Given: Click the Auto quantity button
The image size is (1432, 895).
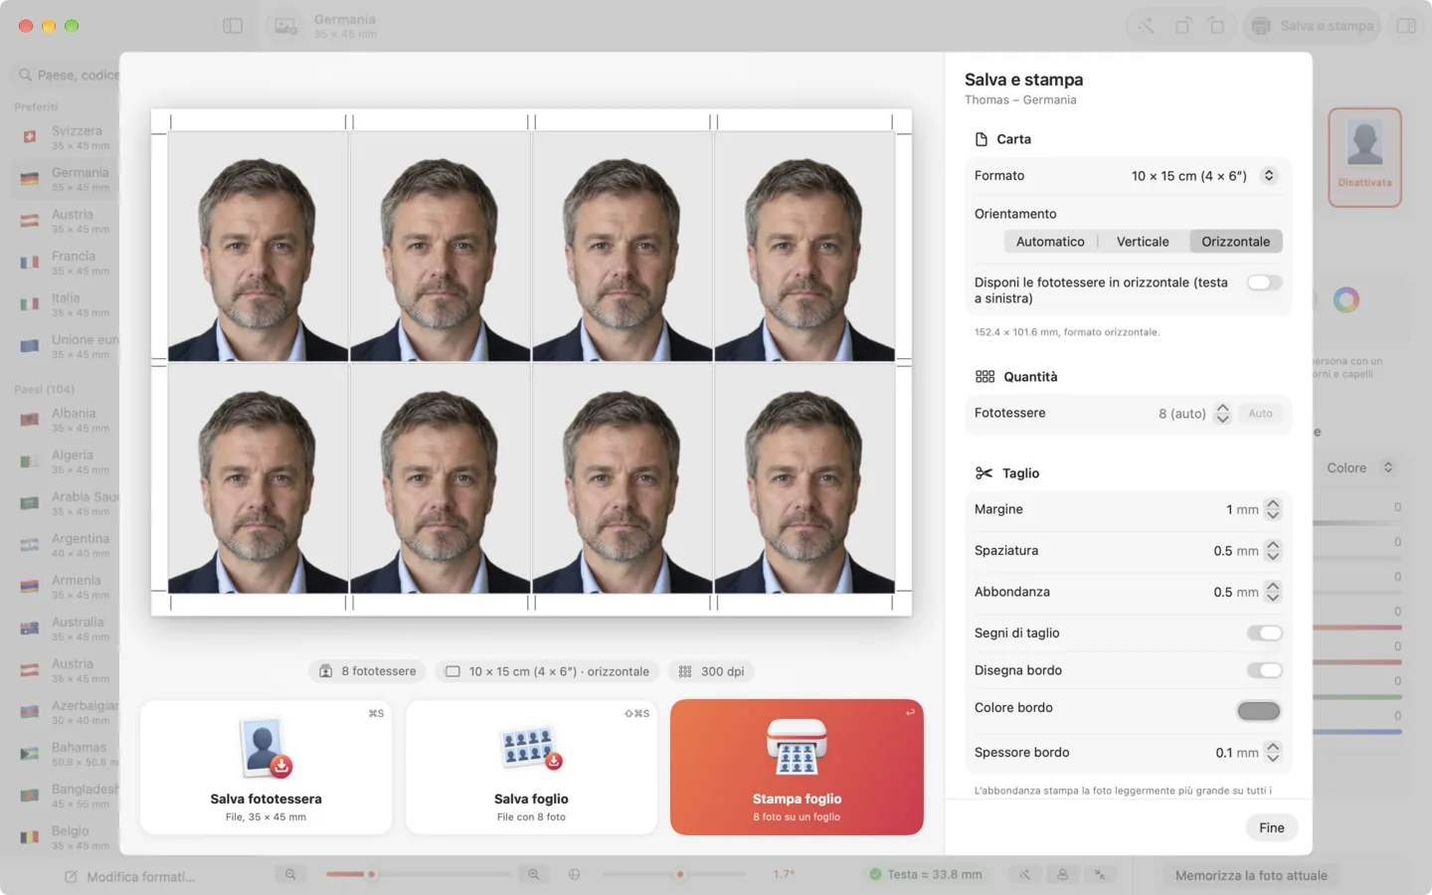Looking at the screenshot, I should (1260, 414).
